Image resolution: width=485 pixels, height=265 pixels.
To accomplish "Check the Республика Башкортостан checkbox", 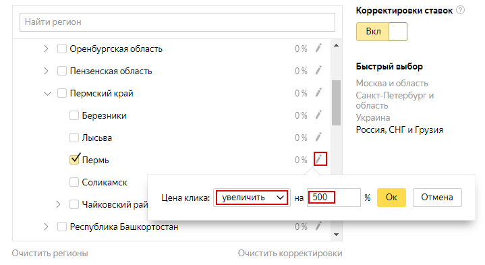I will [x=62, y=227].
